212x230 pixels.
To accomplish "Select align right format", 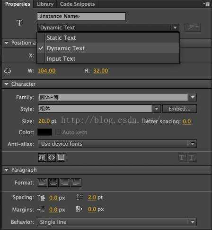I will (x=65, y=183).
